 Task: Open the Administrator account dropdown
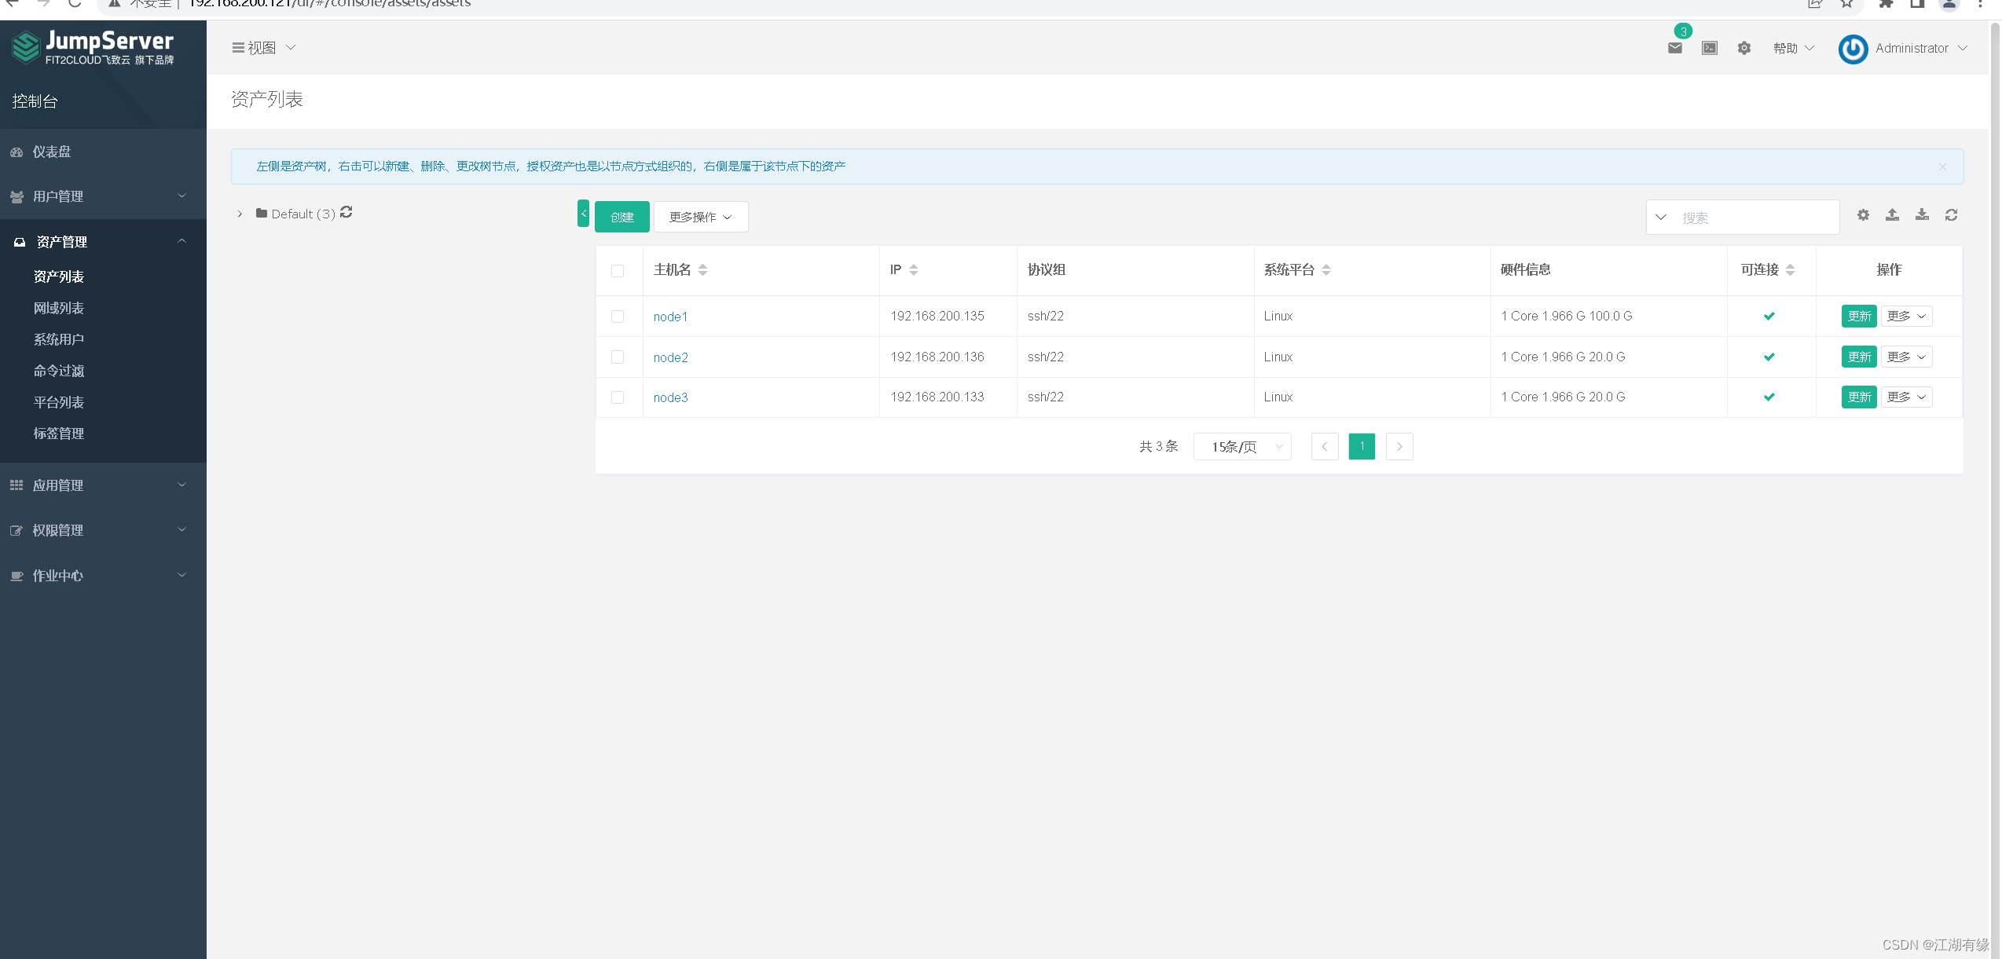click(1921, 48)
